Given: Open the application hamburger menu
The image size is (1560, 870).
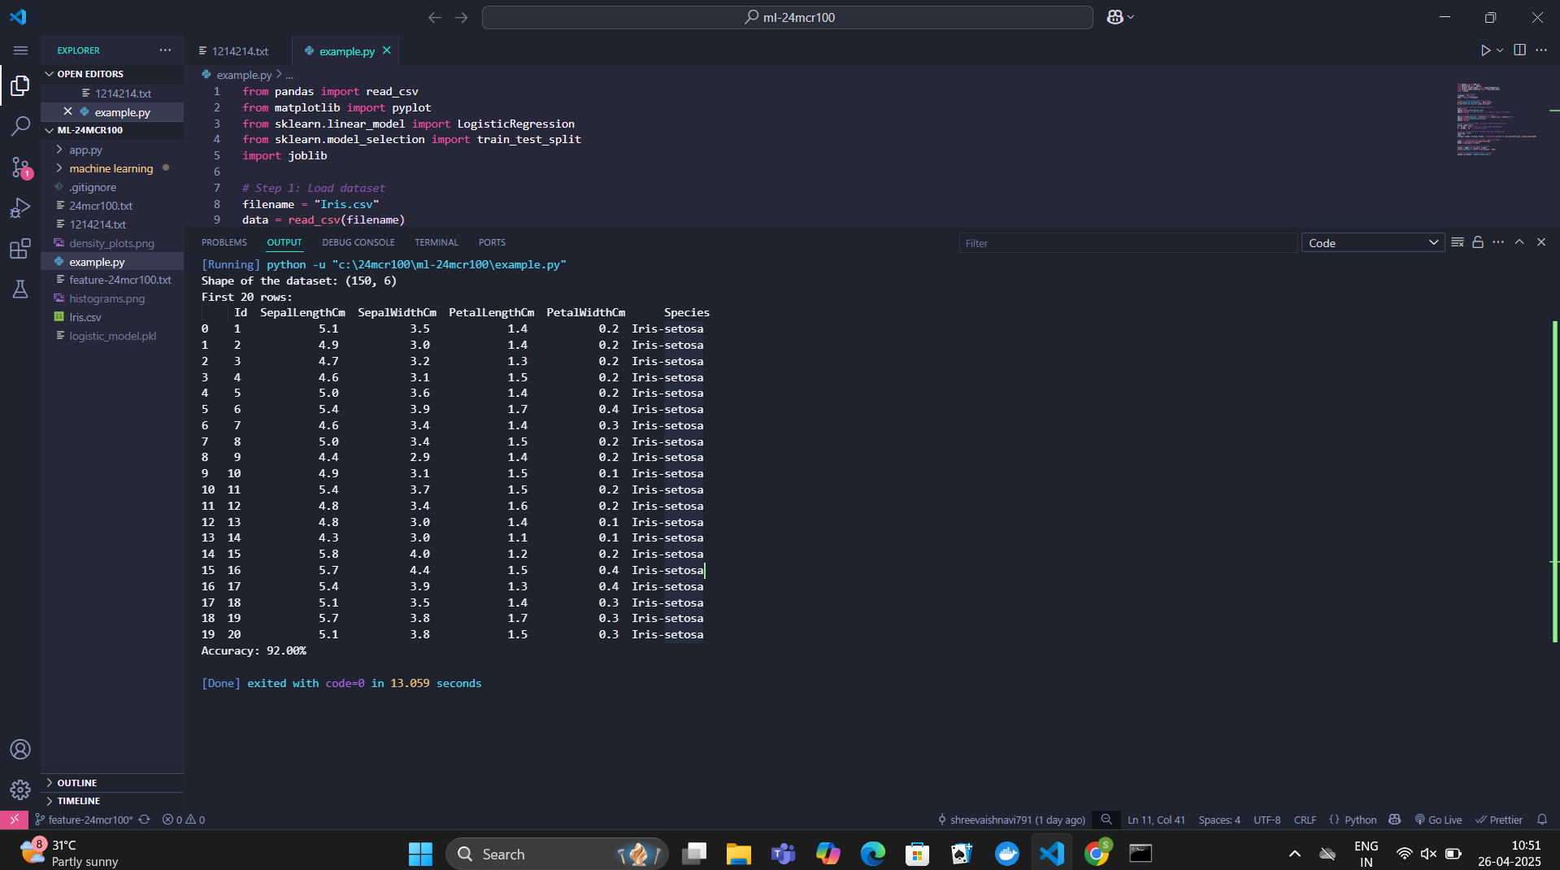Looking at the screenshot, I should click(x=20, y=50).
